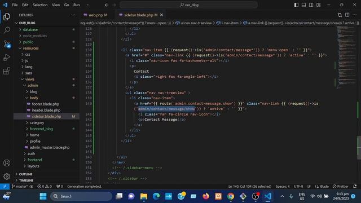
Task: Open Run and Debug view
Action: 7,58
